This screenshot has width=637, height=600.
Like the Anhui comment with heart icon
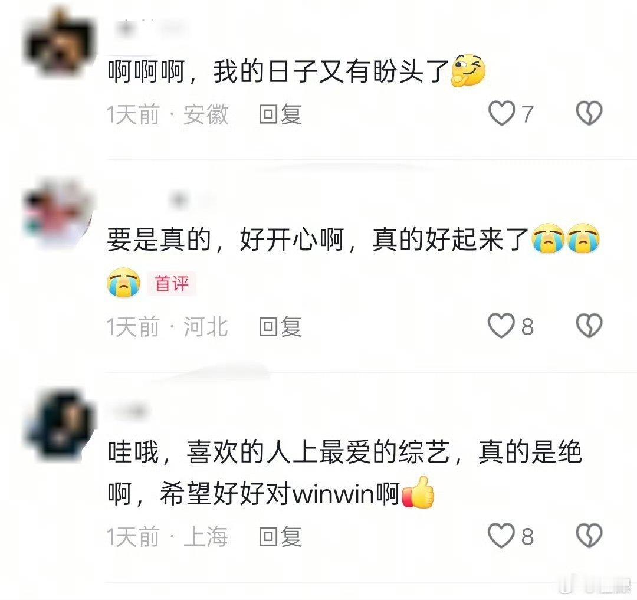pos(502,113)
